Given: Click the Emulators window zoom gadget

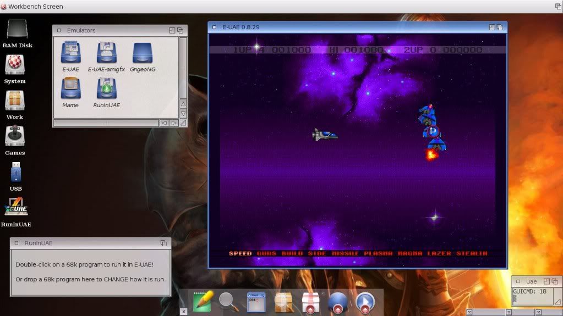Looking at the screenshot, I should pyautogui.click(x=172, y=30).
